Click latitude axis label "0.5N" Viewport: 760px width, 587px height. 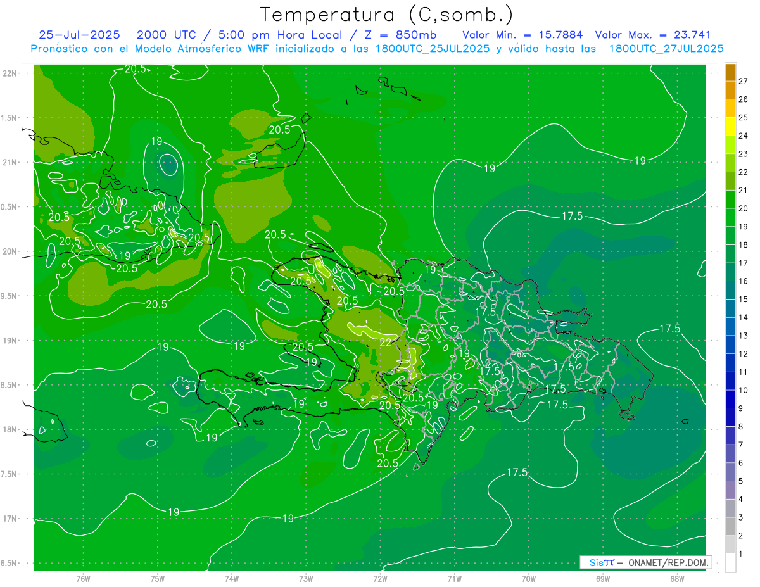click(x=9, y=207)
